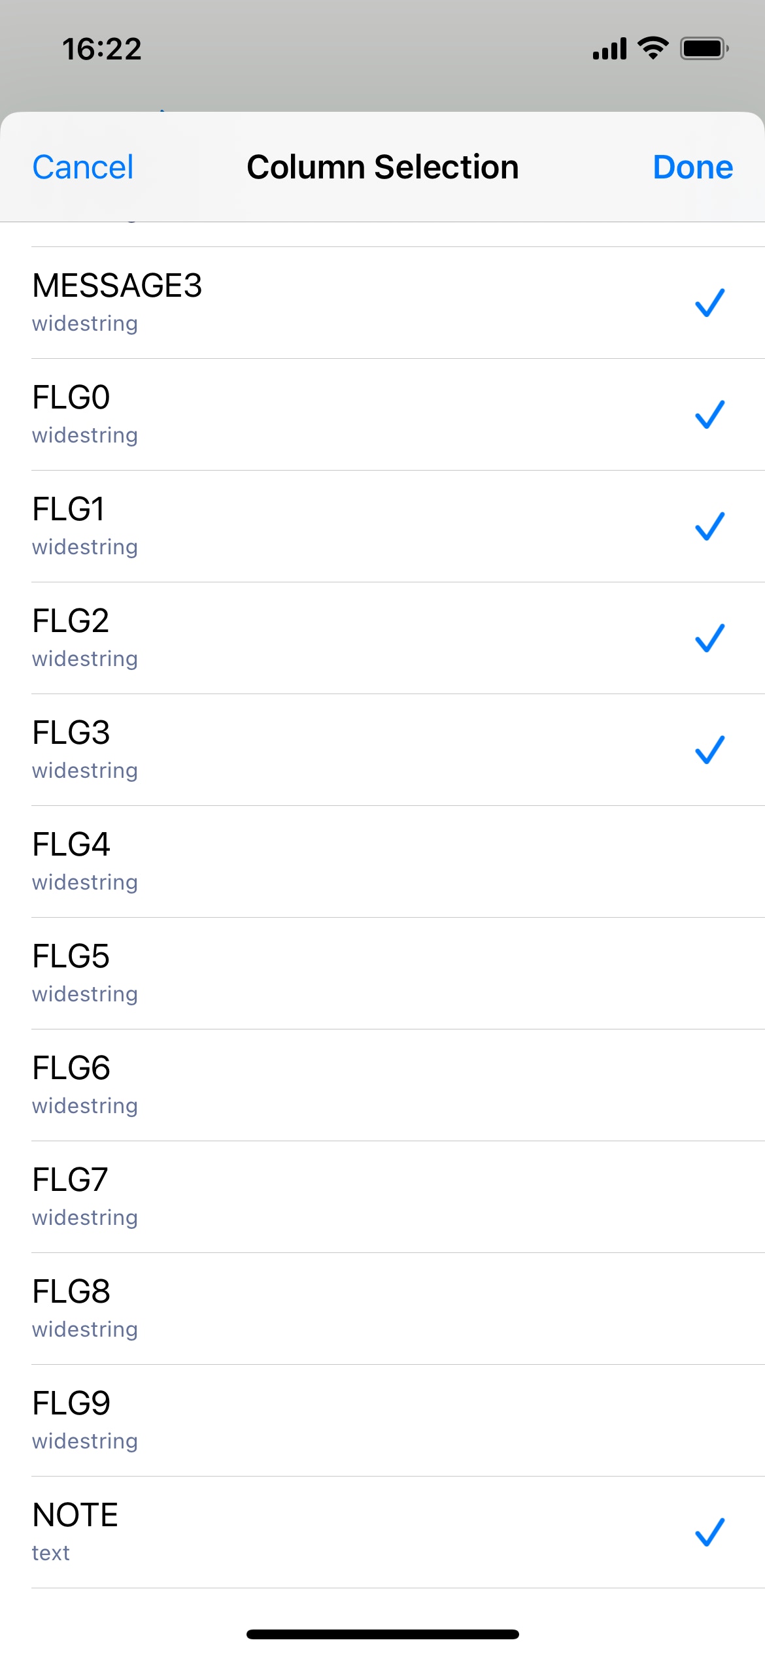765x1655 pixels.
Task: Cancel the column selection
Action: point(83,167)
